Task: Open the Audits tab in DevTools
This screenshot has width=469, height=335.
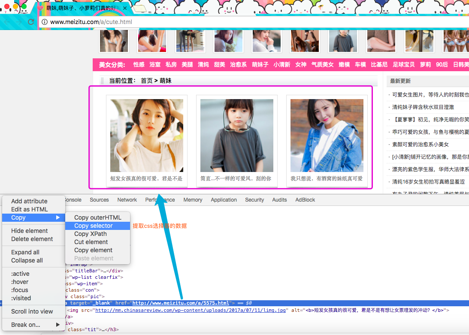Action: pos(279,200)
